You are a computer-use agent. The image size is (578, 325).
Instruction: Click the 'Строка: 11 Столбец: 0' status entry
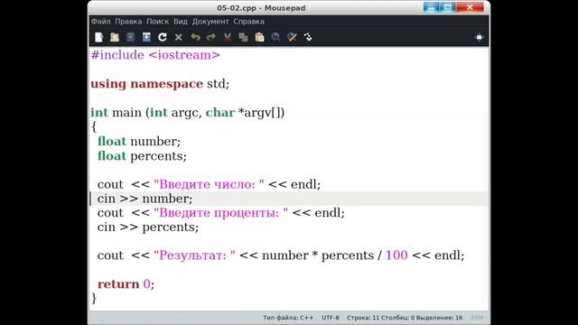381,318
